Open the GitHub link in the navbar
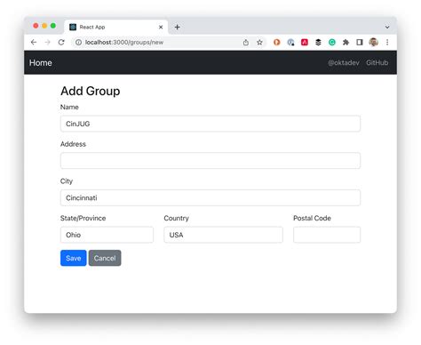The image size is (421, 345). pyautogui.click(x=377, y=62)
